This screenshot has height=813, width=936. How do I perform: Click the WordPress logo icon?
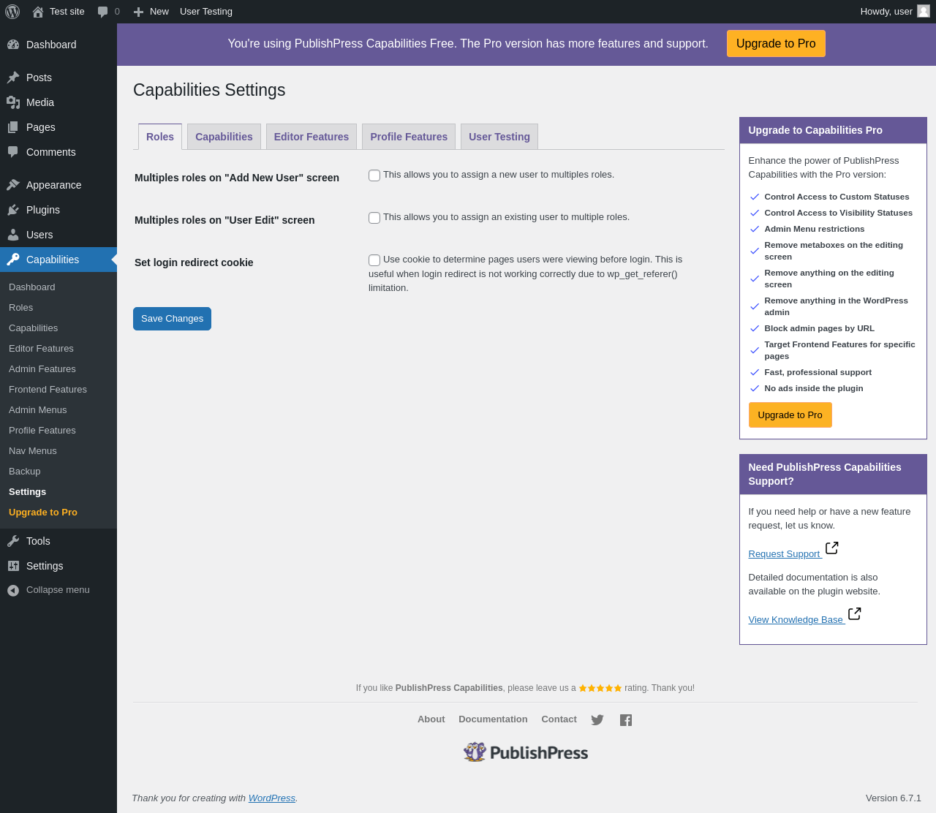(12, 12)
